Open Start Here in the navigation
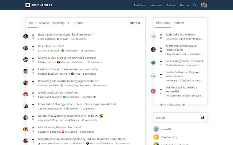Screen dimensions: 233x145 [x=139, y=5]
